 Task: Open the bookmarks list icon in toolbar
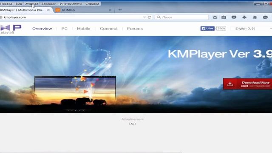(224, 17)
